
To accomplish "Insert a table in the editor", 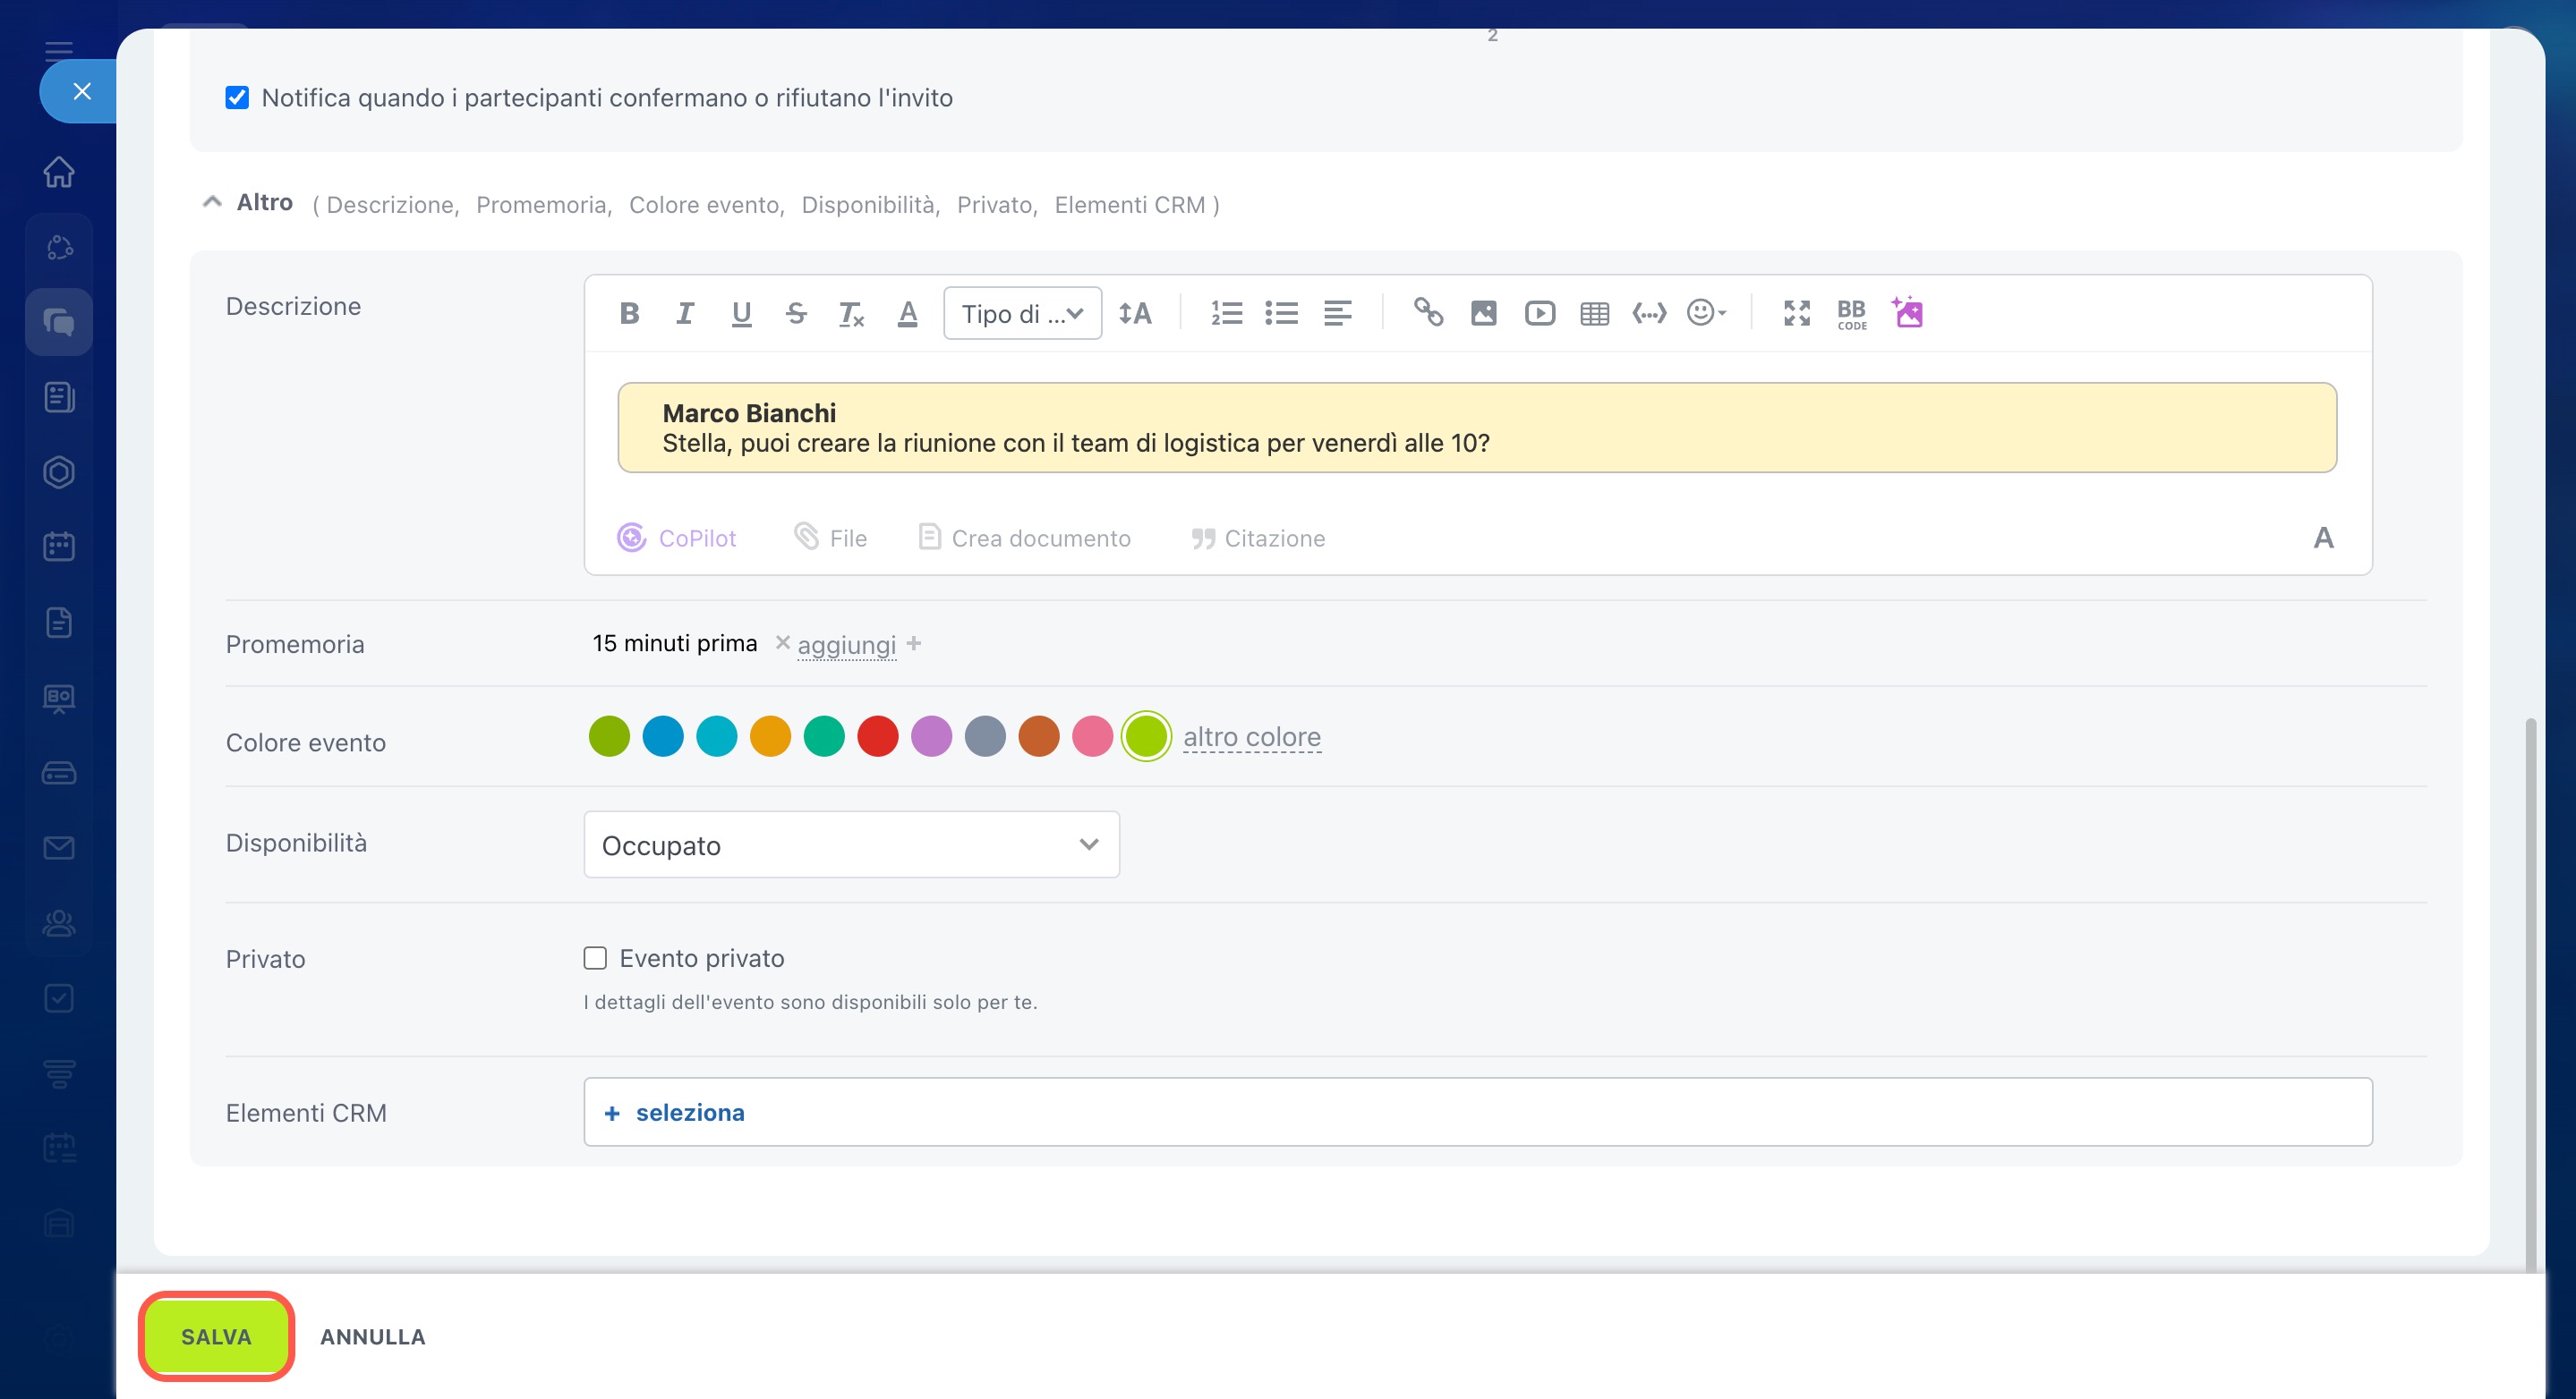I will (1595, 314).
